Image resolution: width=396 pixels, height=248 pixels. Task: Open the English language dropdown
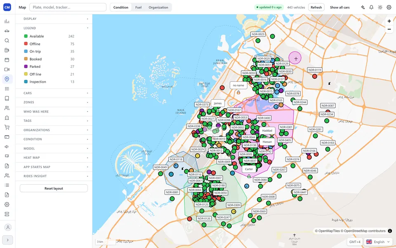[379, 242]
